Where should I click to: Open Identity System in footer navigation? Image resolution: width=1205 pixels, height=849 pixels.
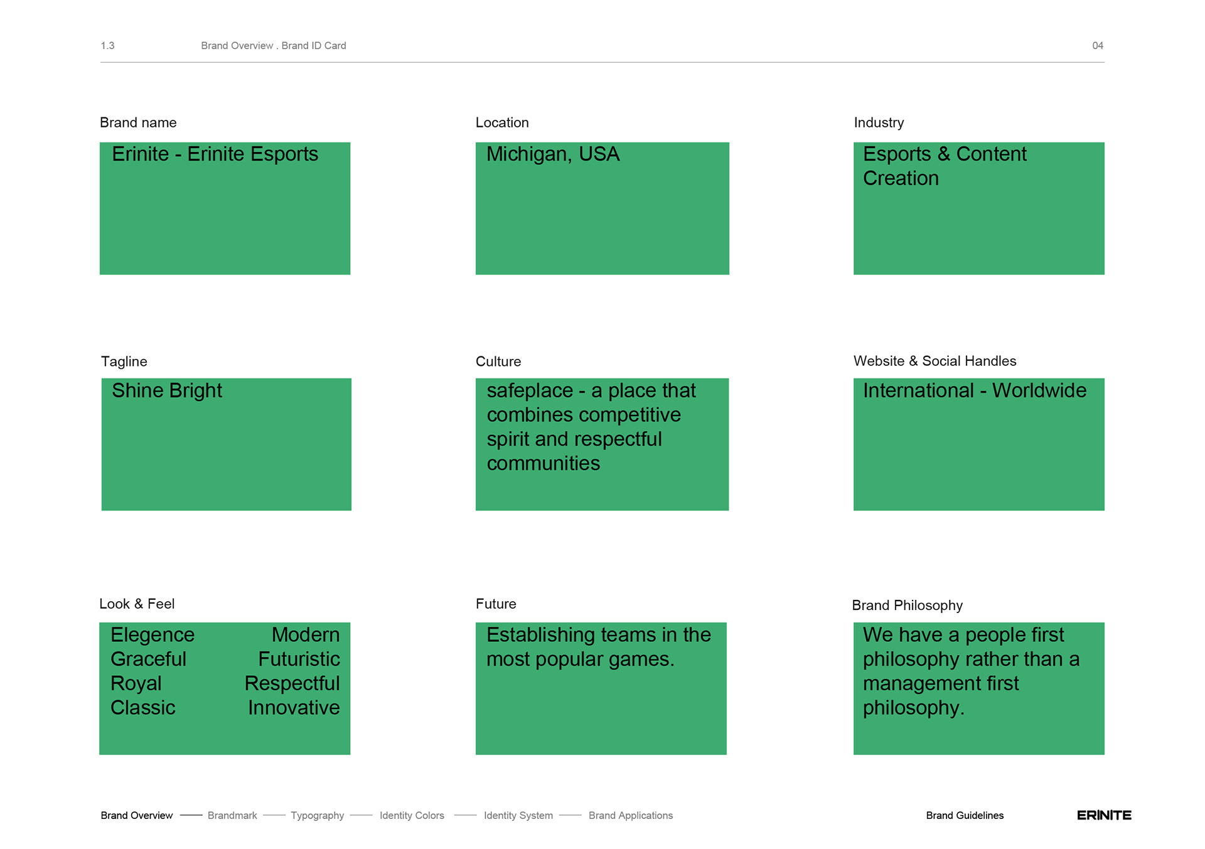tap(518, 815)
